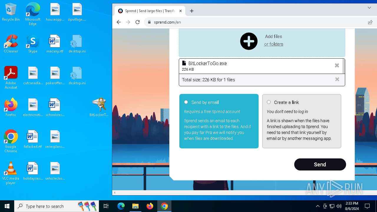Select electricnoti... image file on desktop
The image size is (377, 212).
click(33, 107)
